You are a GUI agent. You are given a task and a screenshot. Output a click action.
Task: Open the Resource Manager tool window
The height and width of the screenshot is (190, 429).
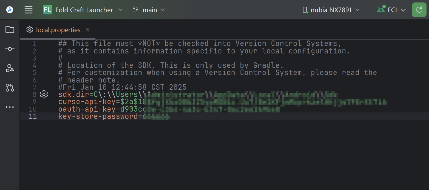click(x=10, y=68)
